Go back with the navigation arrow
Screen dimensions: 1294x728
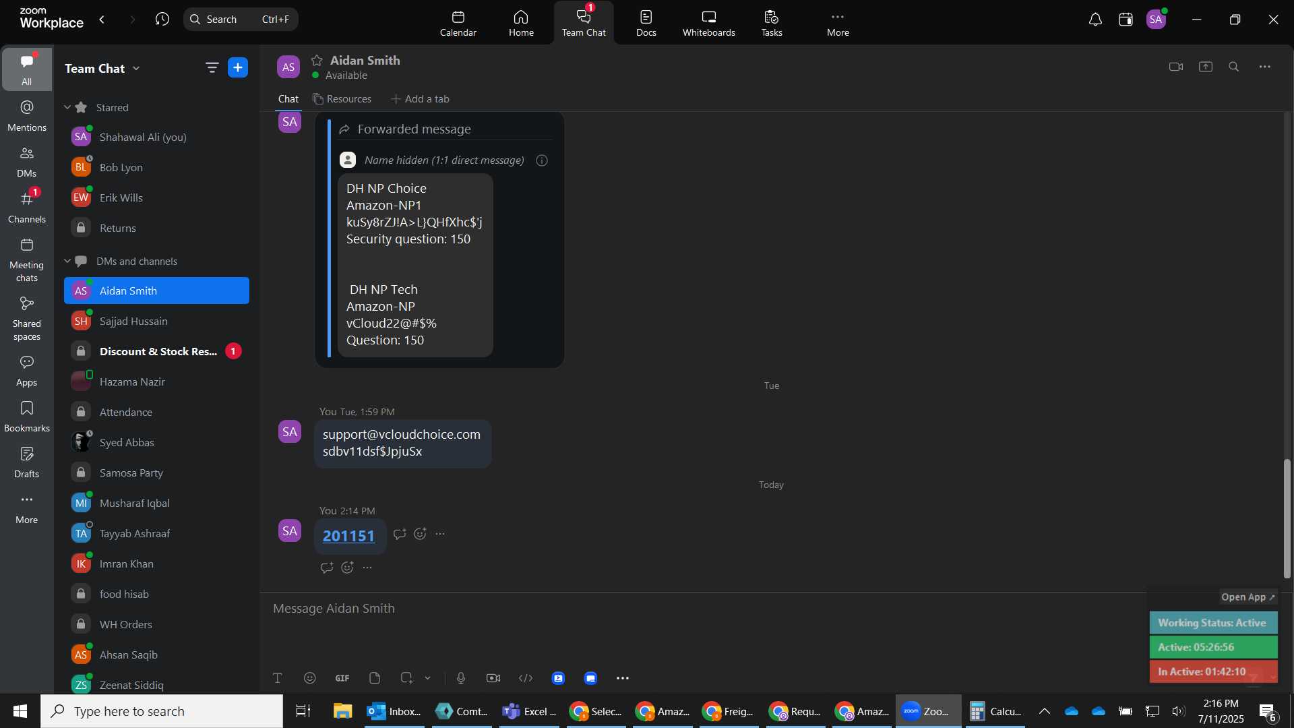tap(102, 20)
